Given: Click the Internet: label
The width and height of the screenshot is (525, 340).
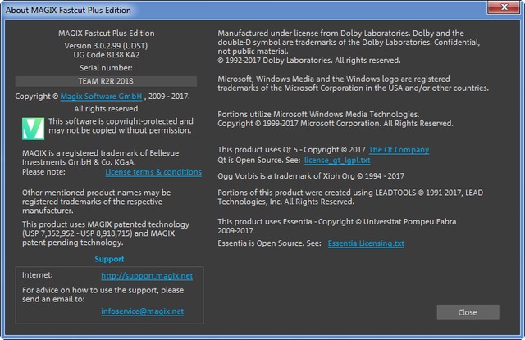Looking at the screenshot, I should tap(38, 274).
